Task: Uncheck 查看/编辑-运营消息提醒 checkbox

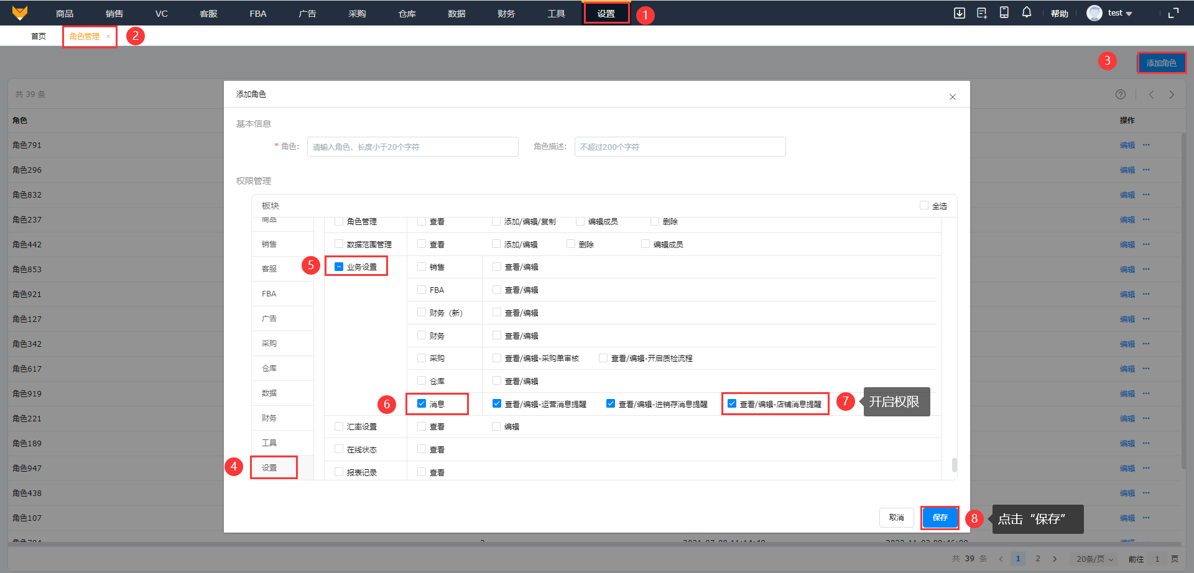Action: (x=497, y=403)
